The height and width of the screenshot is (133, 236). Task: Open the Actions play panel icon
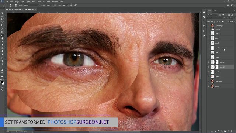click(204, 36)
